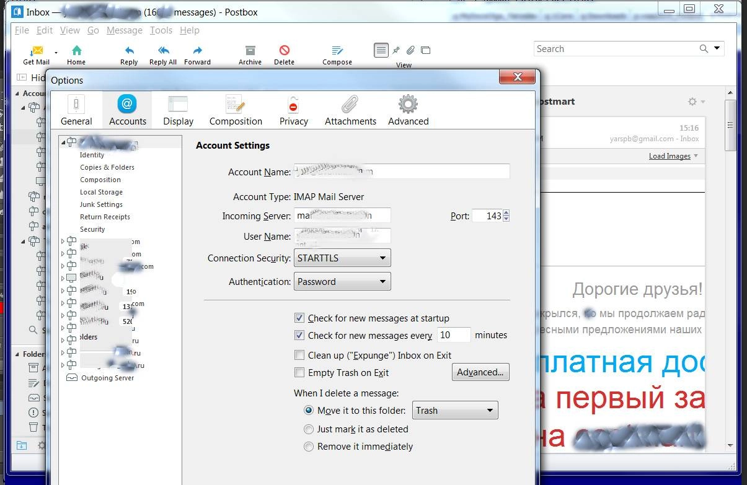
Task: Switch to the Accounts options tab
Action: [x=127, y=111]
